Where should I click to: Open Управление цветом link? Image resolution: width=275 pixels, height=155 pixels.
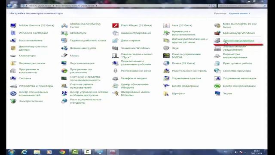(186, 78)
